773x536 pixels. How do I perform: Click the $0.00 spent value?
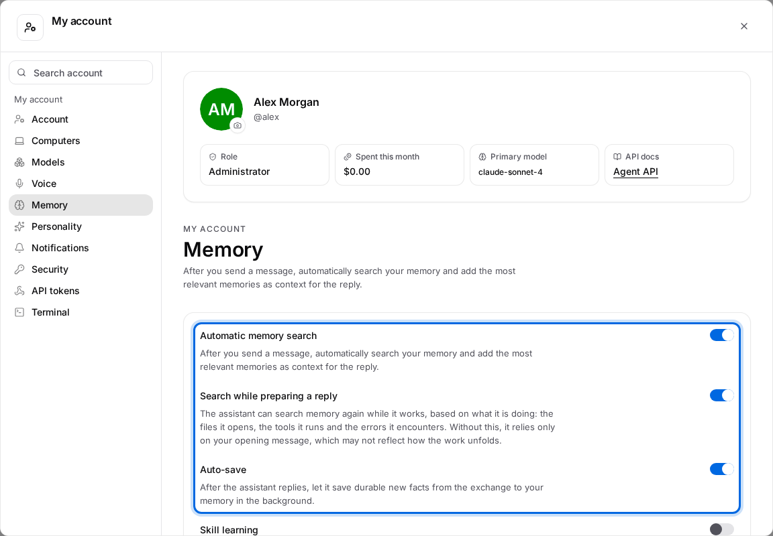(x=357, y=172)
